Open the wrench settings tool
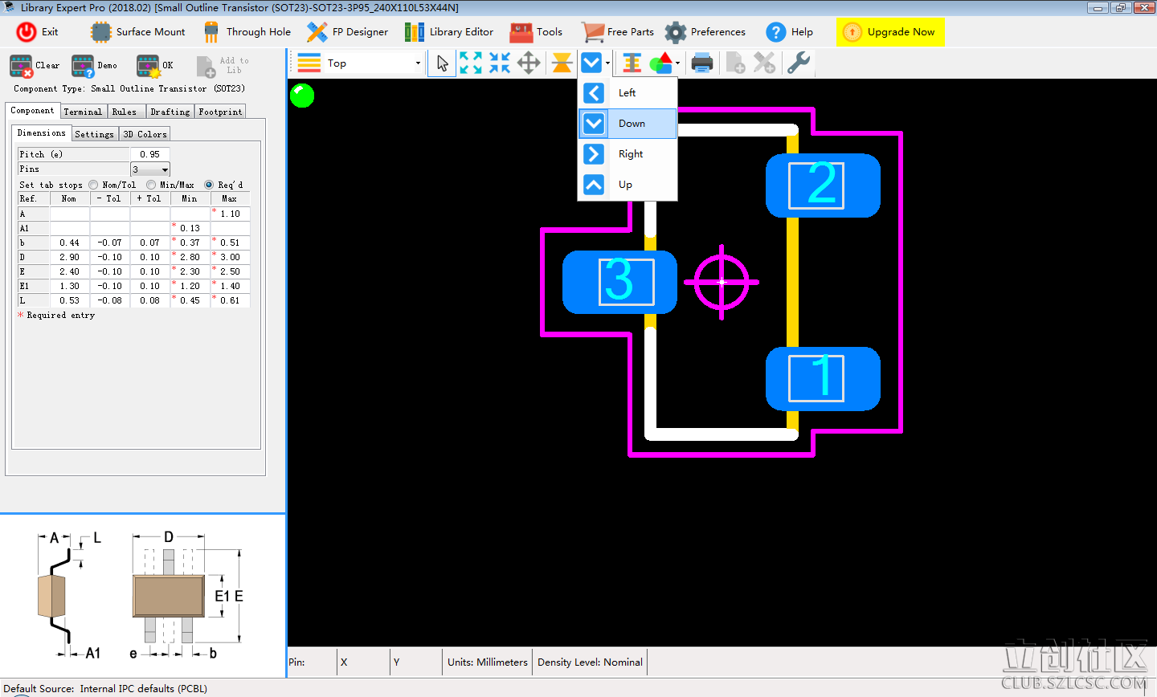1157x697 pixels. (x=798, y=63)
